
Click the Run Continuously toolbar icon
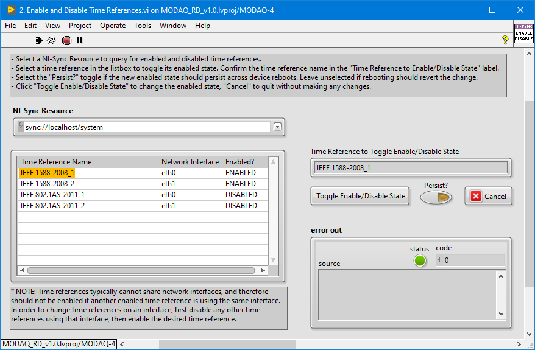pyautogui.click(x=51, y=41)
